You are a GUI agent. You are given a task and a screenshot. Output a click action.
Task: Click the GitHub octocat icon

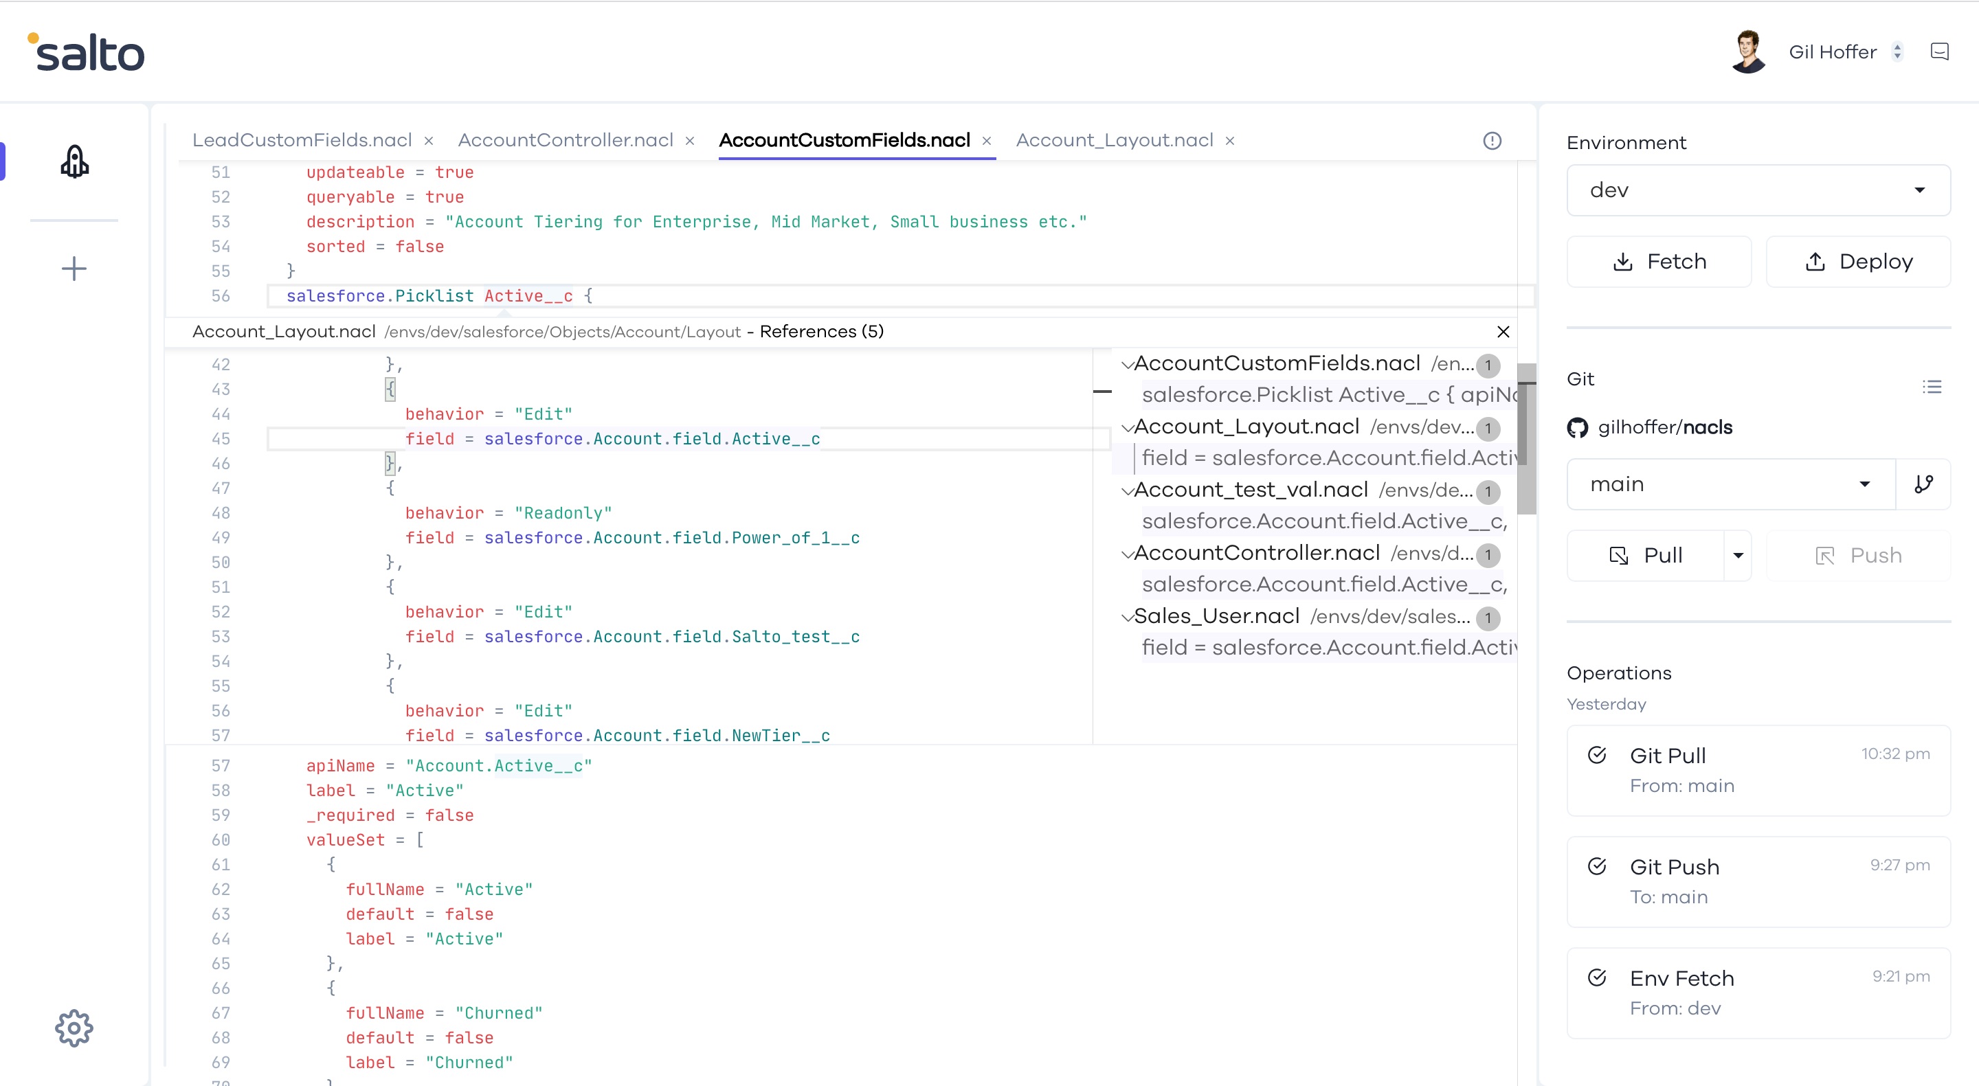point(1577,427)
